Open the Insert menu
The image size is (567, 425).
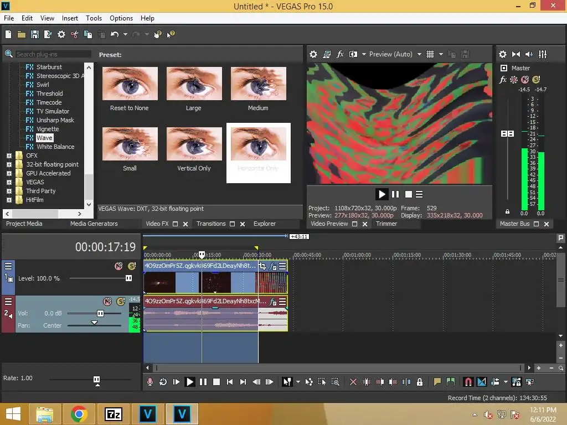70,18
